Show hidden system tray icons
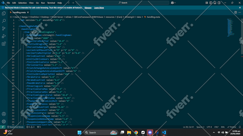 pyautogui.click(x=214, y=132)
